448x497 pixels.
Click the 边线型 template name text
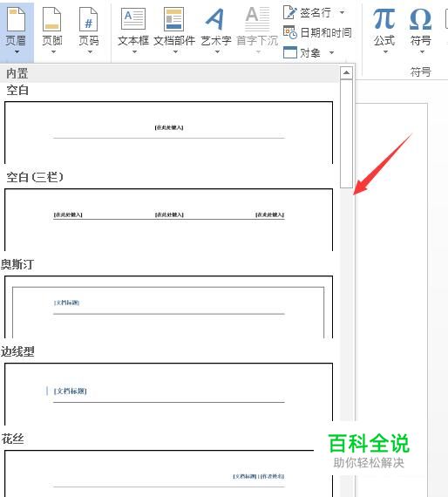coord(17,351)
